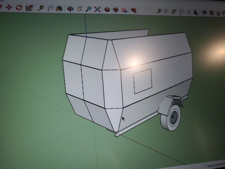Pick the Tape Measure tool in left toolbar
This screenshot has height=169, width=225.
tap(41, 8)
